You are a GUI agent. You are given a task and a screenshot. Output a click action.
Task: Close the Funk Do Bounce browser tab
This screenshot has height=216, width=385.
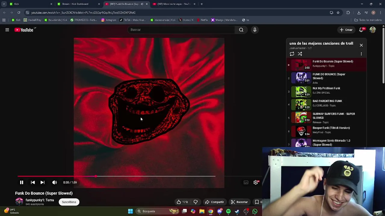[147, 4]
